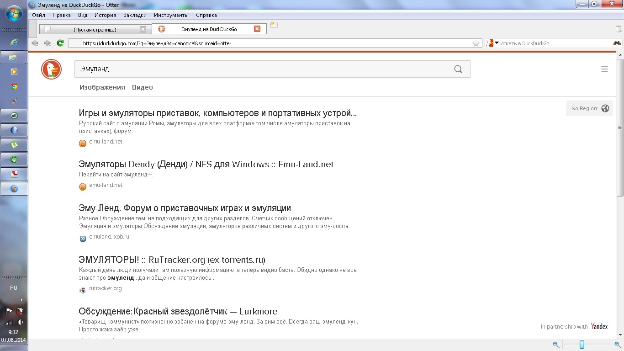Click the Yandex partnership logo
Image resolution: width=624 pixels, height=351 pixels.
[599, 326]
